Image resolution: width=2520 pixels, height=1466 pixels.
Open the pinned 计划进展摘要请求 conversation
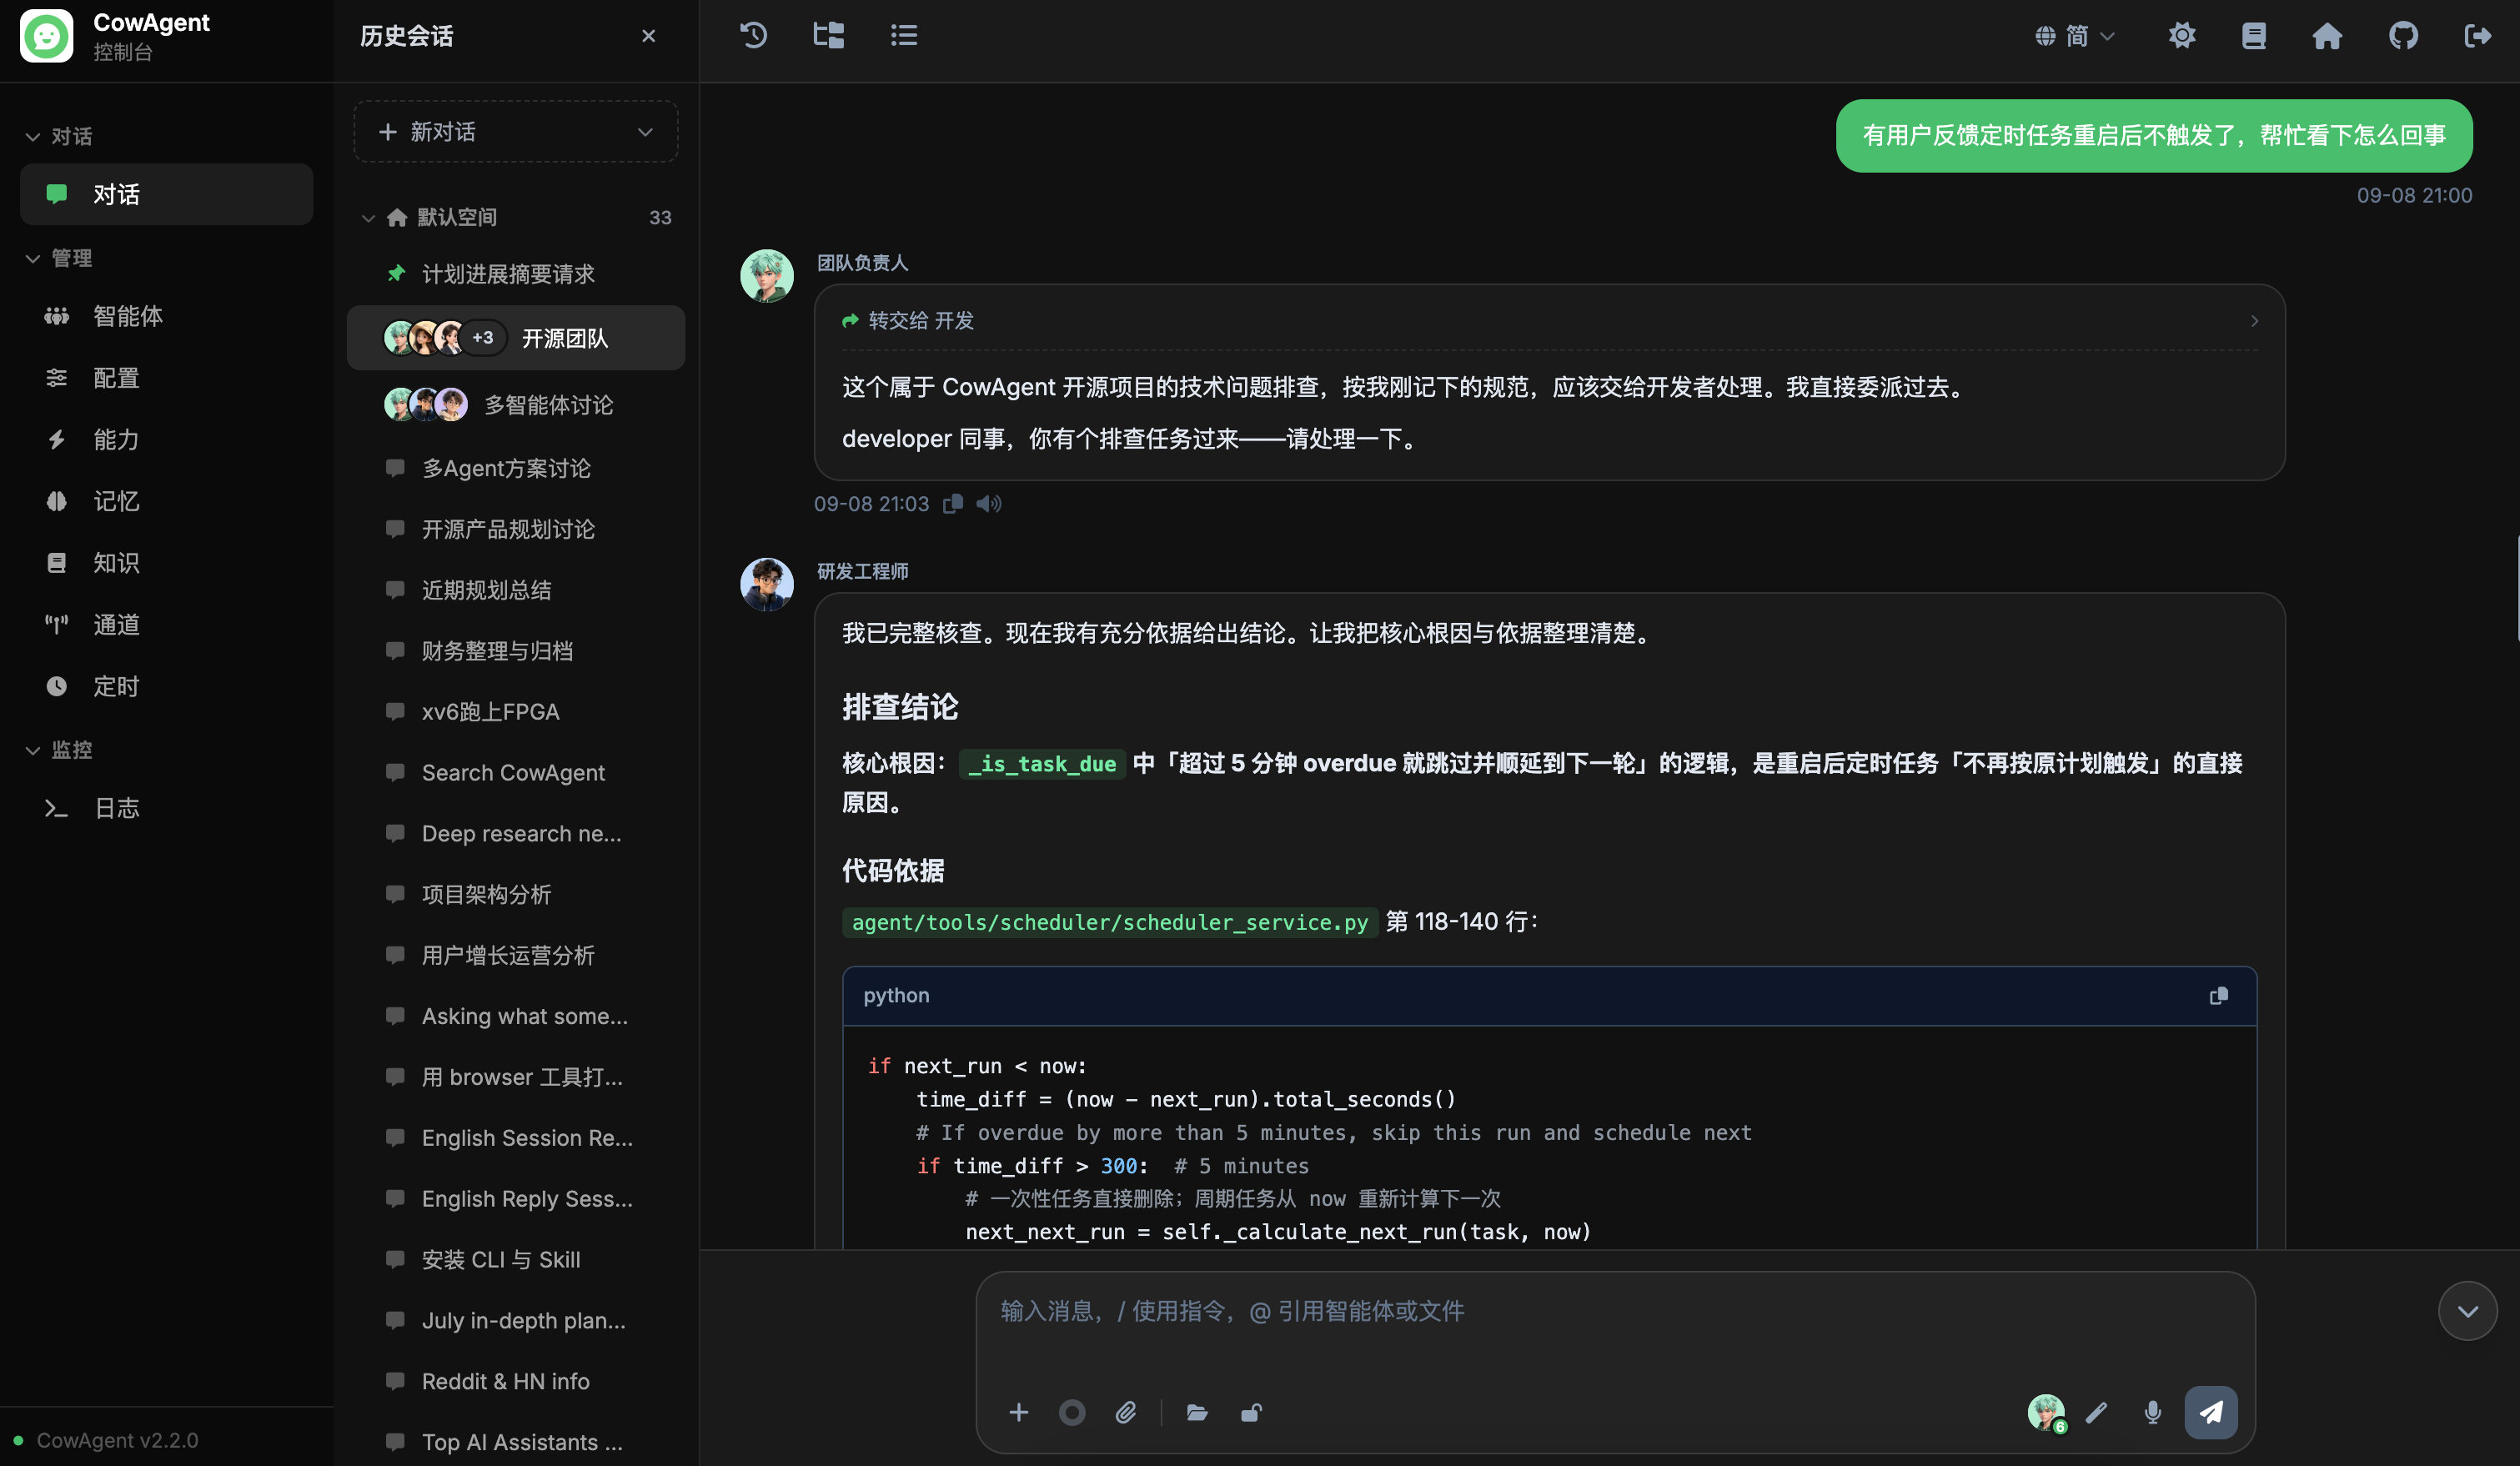pyautogui.click(x=516, y=274)
